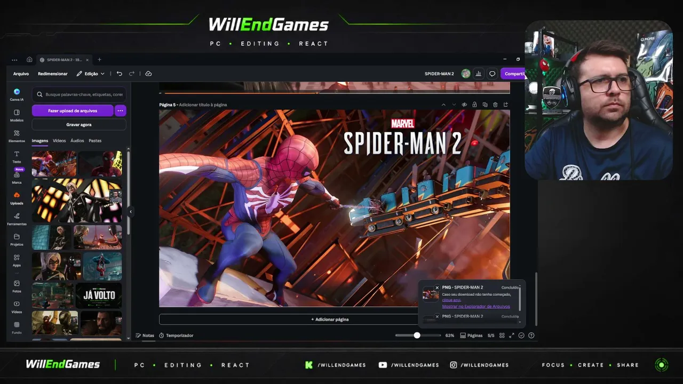Click 'Adicionar título à página' title field

(x=203, y=105)
